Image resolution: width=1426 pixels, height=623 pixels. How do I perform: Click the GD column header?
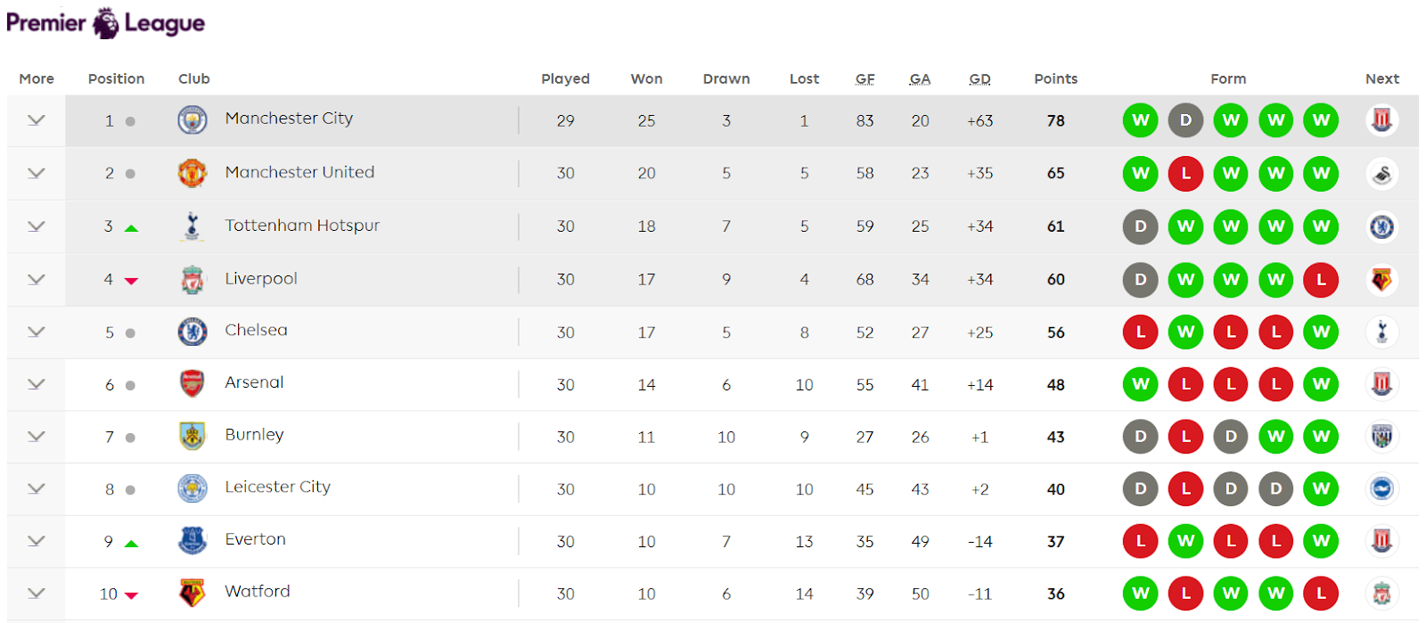[x=979, y=78]
